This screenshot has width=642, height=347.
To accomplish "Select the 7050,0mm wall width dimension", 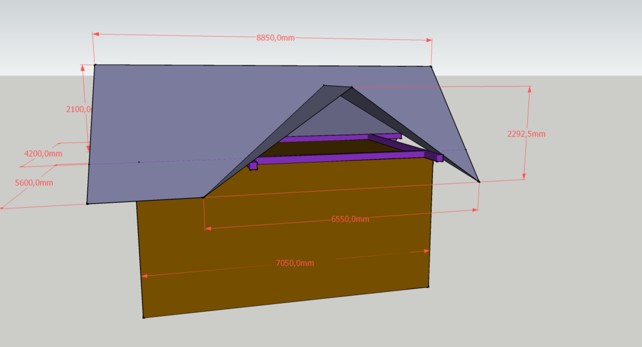I will (x=295, y=263).
